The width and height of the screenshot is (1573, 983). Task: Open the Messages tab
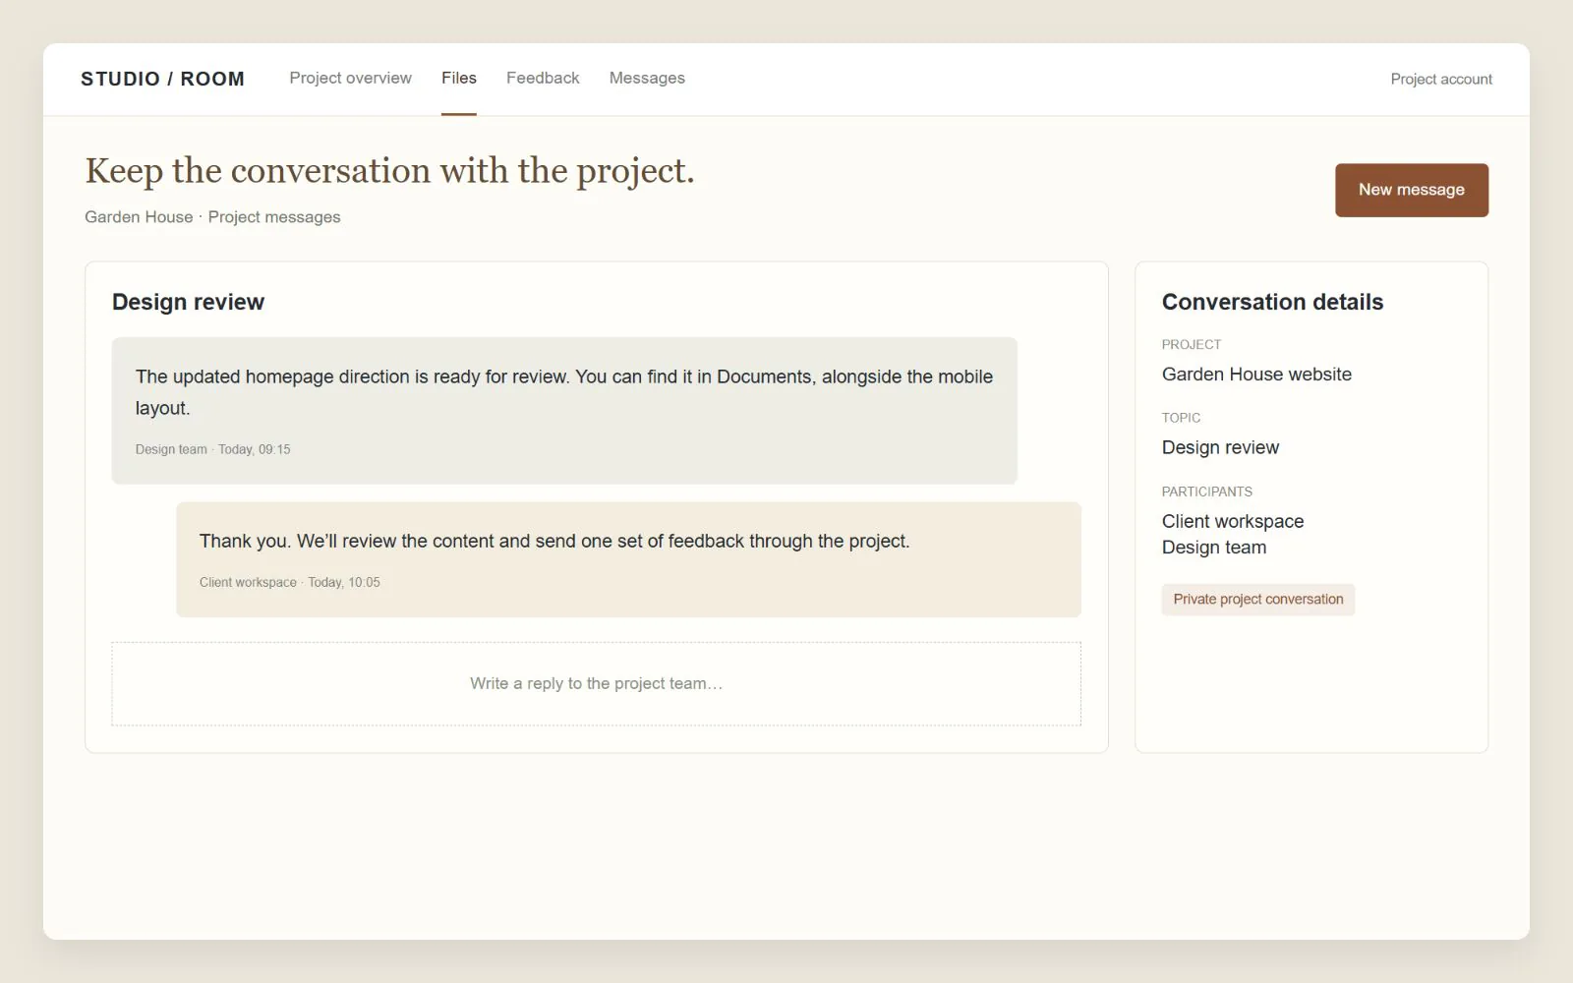[647, 78]
